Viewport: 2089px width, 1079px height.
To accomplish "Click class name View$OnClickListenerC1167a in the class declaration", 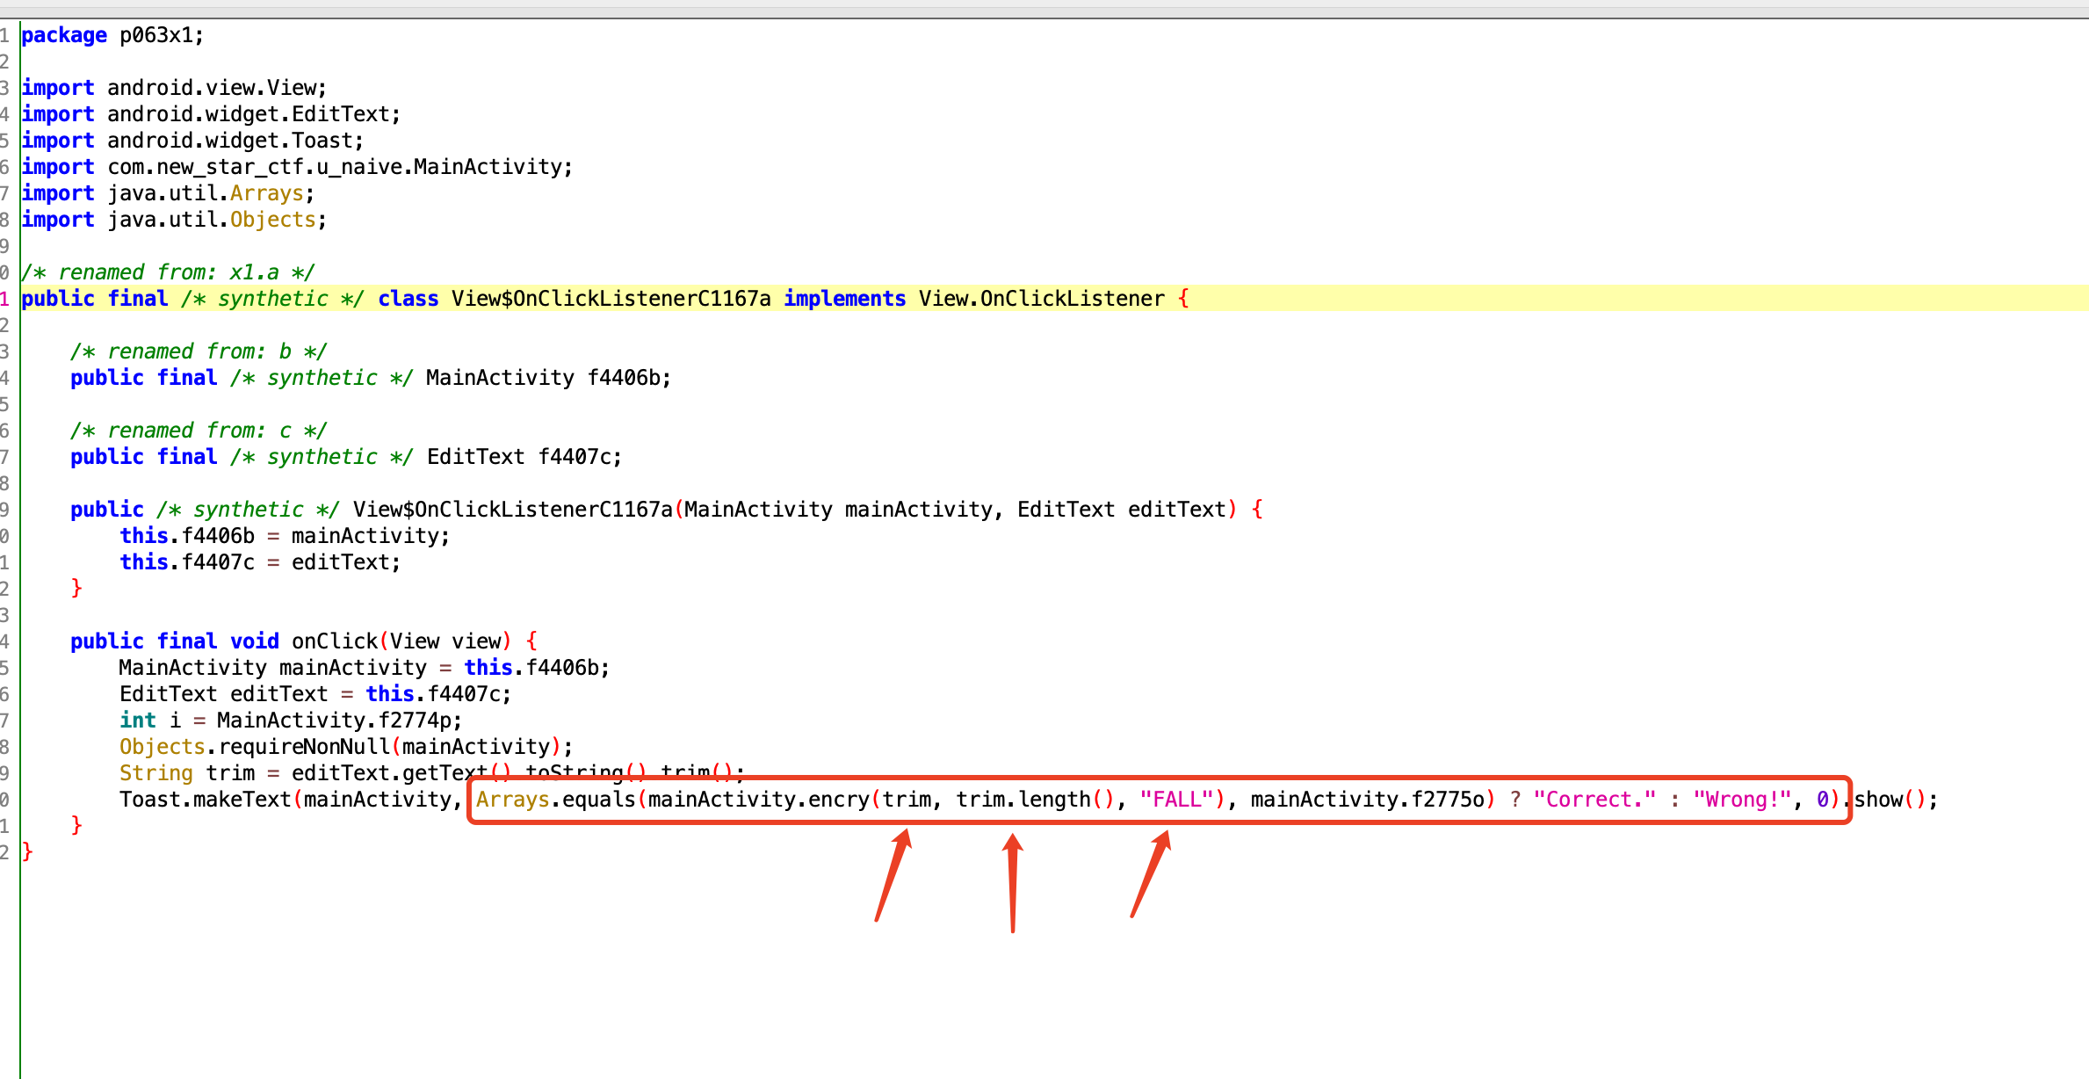I will coord(611,299).
